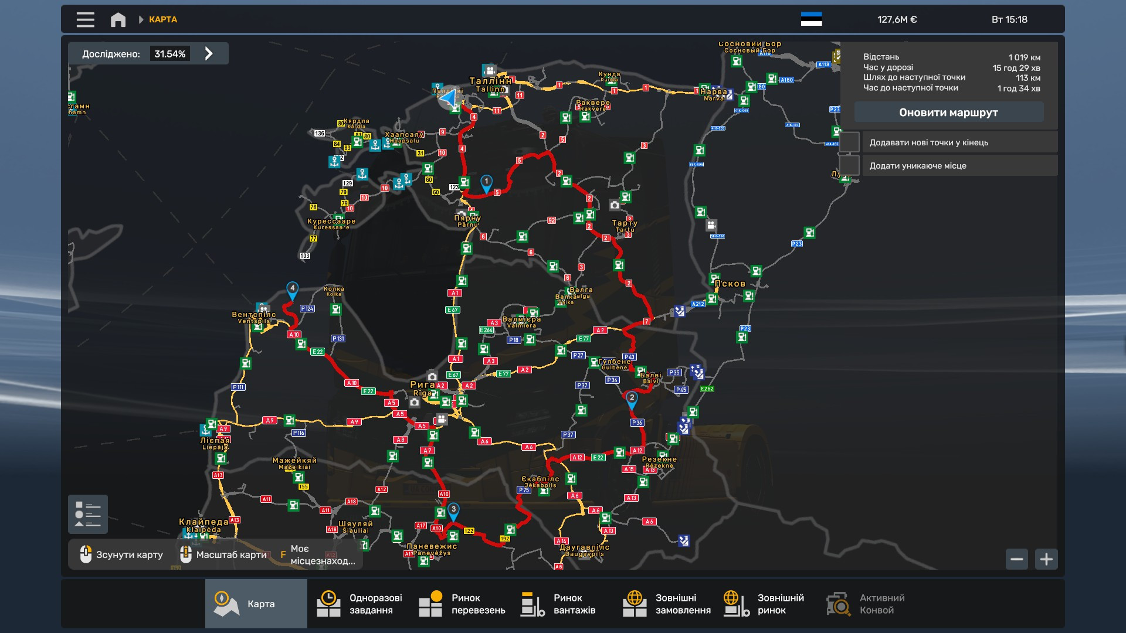Expand the explored percentage arrow
This screenshot has width=1126, height=633.
[x=209, y=54]
